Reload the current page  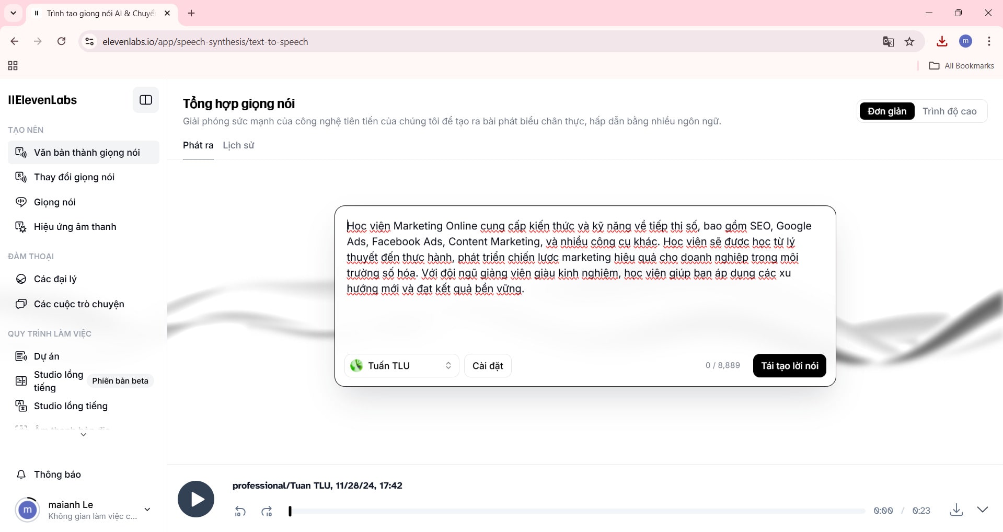(61, 41)
